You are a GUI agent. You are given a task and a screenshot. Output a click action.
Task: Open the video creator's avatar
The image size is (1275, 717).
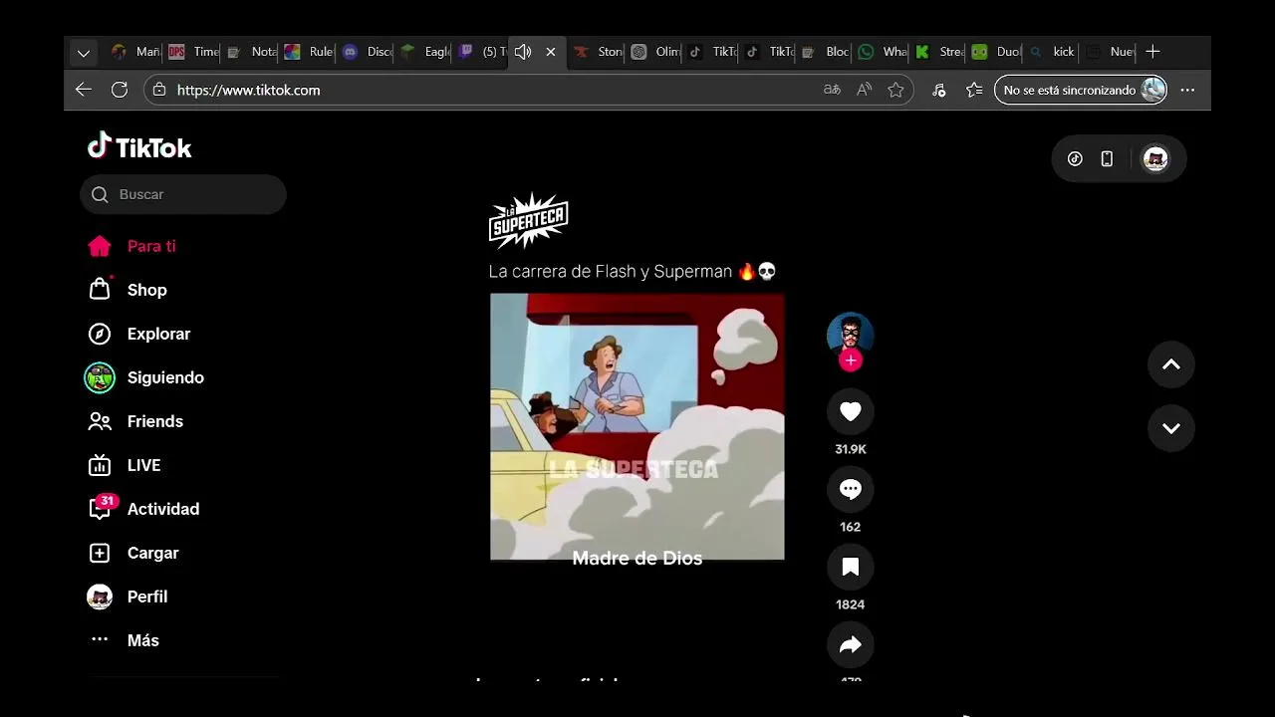tap(851, 335)
